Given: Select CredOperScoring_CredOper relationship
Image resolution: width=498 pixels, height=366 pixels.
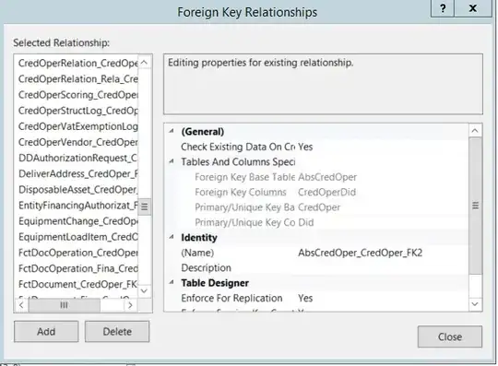Looking at the screenshot, I should click(x=78, y=95).
